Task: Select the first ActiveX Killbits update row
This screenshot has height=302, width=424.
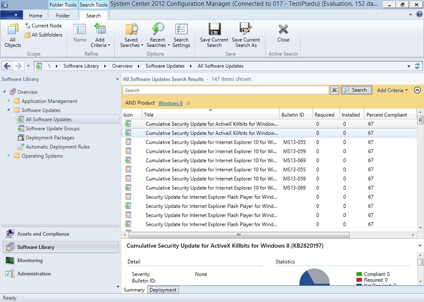Action: click(269, 124)
